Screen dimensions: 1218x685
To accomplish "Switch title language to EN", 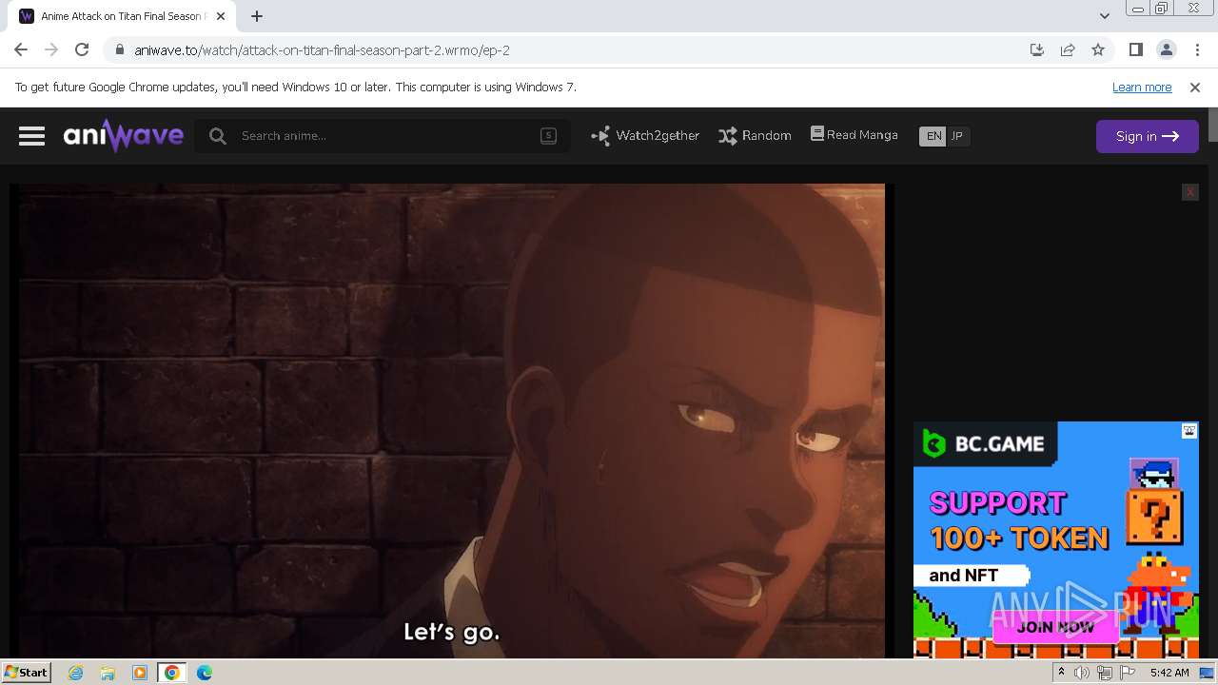I will [933, 136].
